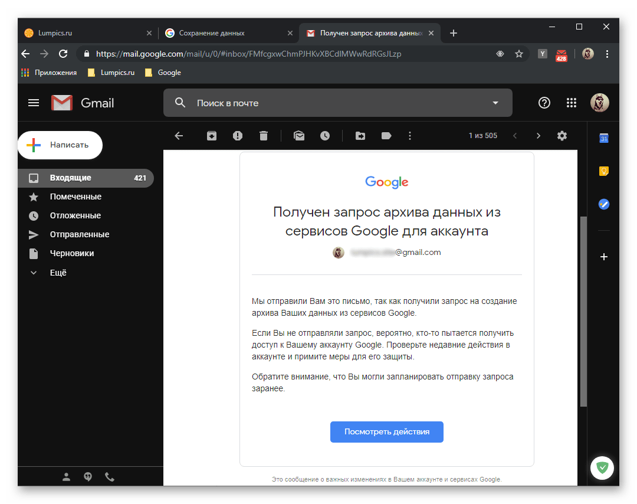637x504 pixels.
Task: Open Hangouts conversations chat icon
Action: (x=88, y=477)
